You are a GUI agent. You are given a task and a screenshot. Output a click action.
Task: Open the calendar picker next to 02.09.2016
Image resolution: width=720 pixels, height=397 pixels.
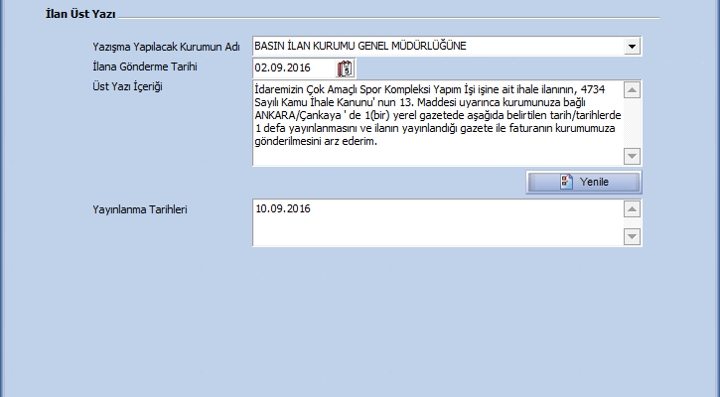345,68
